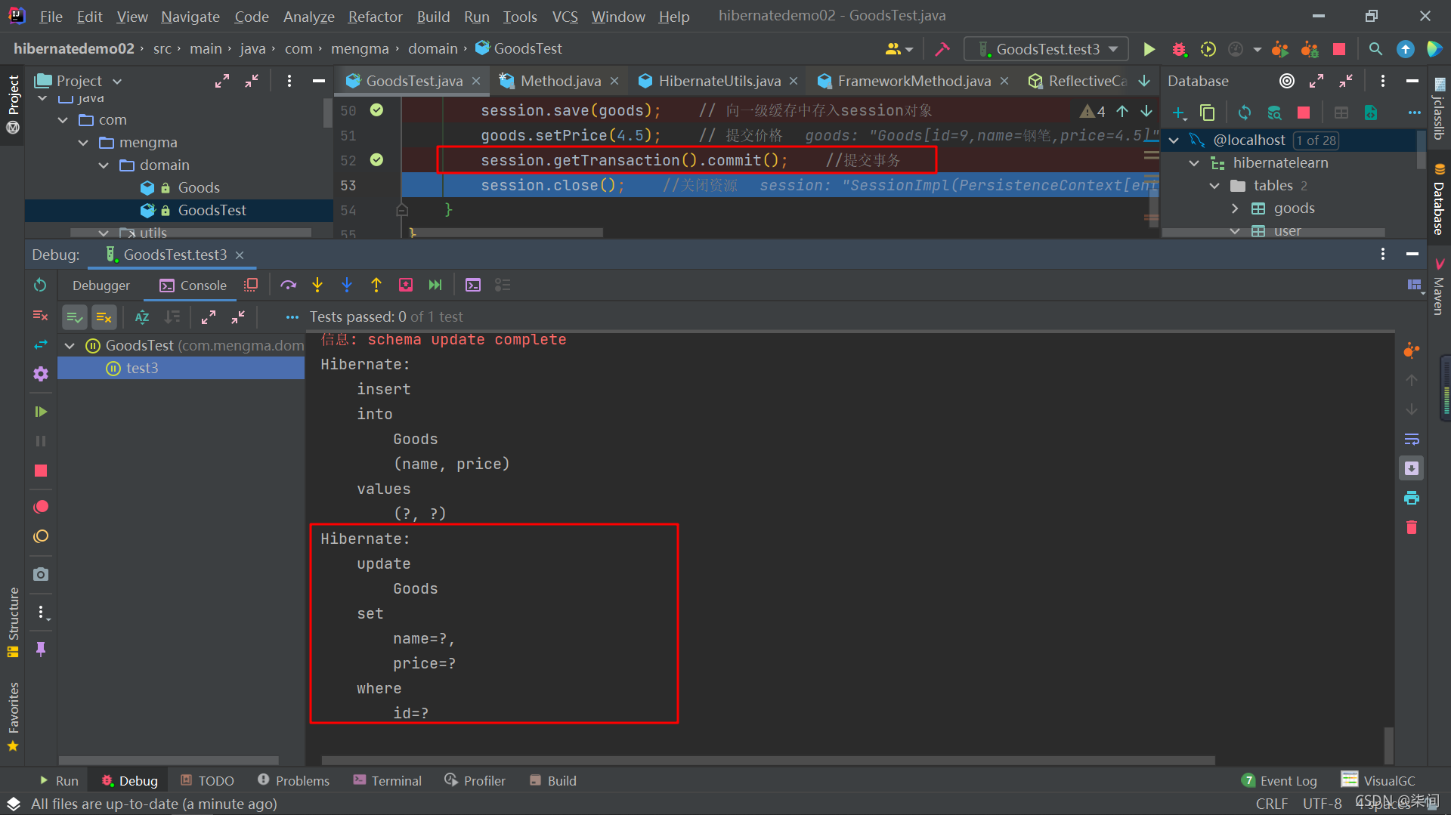Toggle show ignored tests filter
This screenshot has width=1451, height=815.
click(x=104, y=317)
